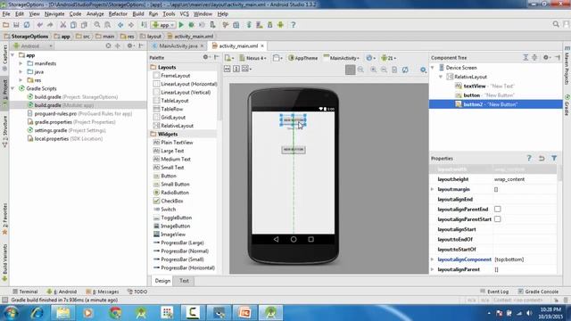Click the Save All toolbar icon
Image resolution: width=571 pixels, height=321 pixels.
16,25
